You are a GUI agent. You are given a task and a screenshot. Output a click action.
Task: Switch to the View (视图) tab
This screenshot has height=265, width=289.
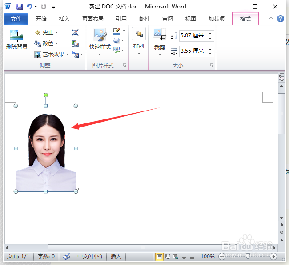tap(190, 19)
